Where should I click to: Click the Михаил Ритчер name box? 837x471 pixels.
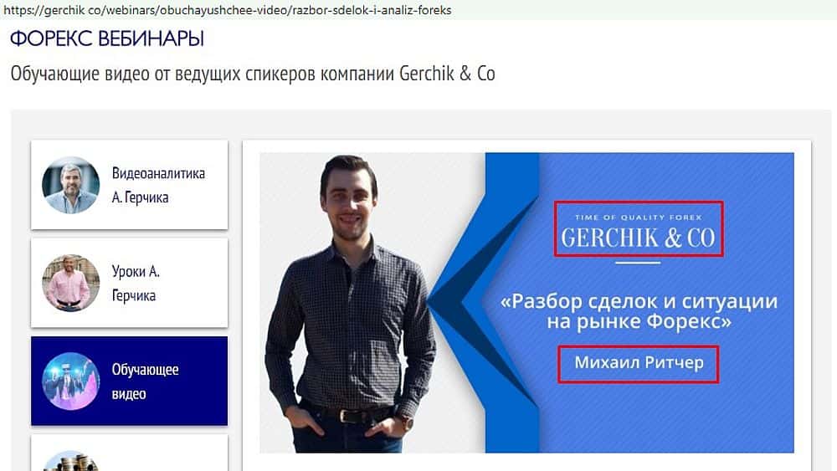click(x=639, y=364)
